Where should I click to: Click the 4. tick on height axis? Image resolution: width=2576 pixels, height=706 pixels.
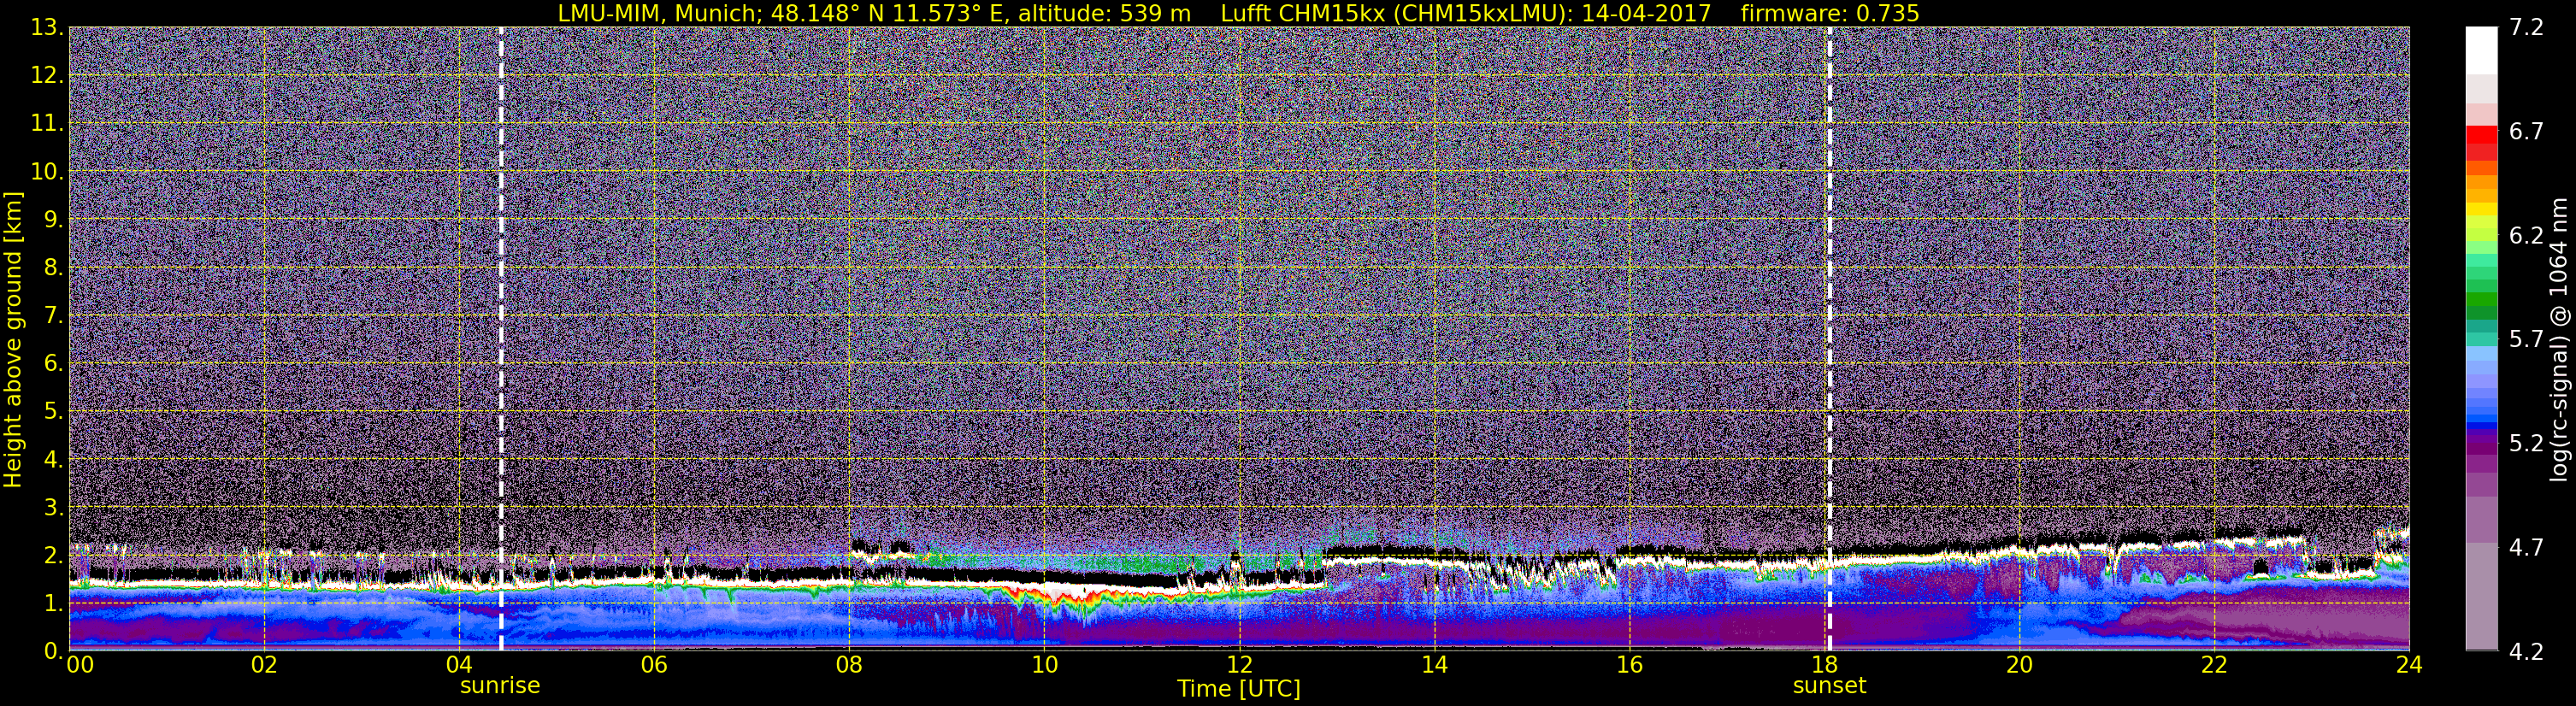[54, 460]
